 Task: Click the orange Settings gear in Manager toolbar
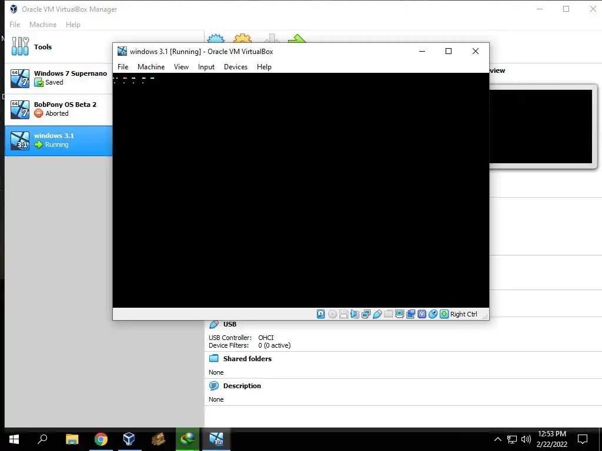(x=243, y=38)
